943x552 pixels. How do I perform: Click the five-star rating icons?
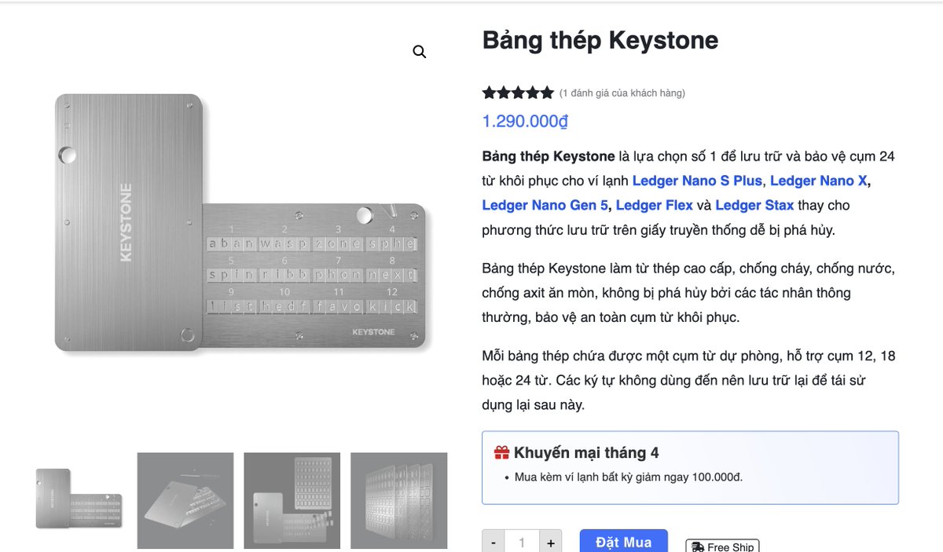pos(518,93)
